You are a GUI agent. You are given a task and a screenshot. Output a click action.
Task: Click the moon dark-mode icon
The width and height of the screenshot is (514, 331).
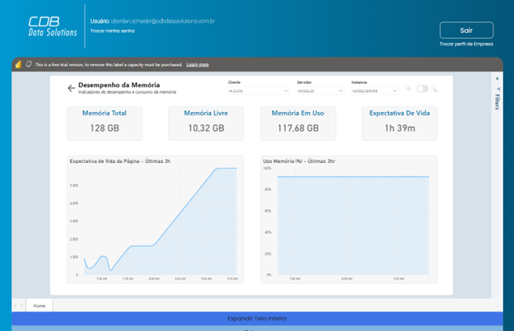[435, 89]
